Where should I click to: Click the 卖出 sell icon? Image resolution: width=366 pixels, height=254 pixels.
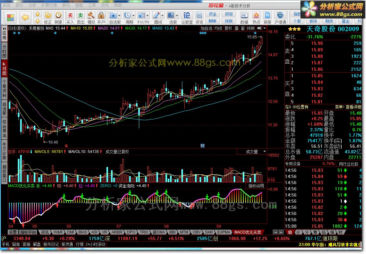pyautogui.click(x=80, y=15)
